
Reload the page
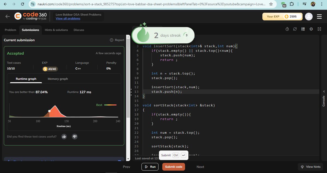pyautogui.click(x=23, y=4)
